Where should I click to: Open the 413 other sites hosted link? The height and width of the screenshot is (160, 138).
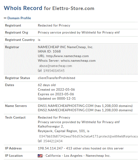click(95, 148)
